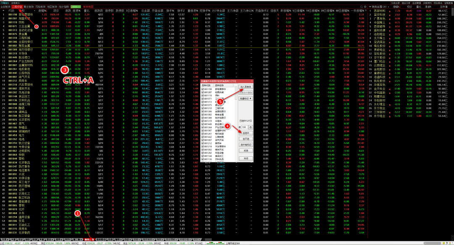The image size is (454, 245).
Task: Switch to the 风格板块 tab
Action: click(x=40, y=7)
